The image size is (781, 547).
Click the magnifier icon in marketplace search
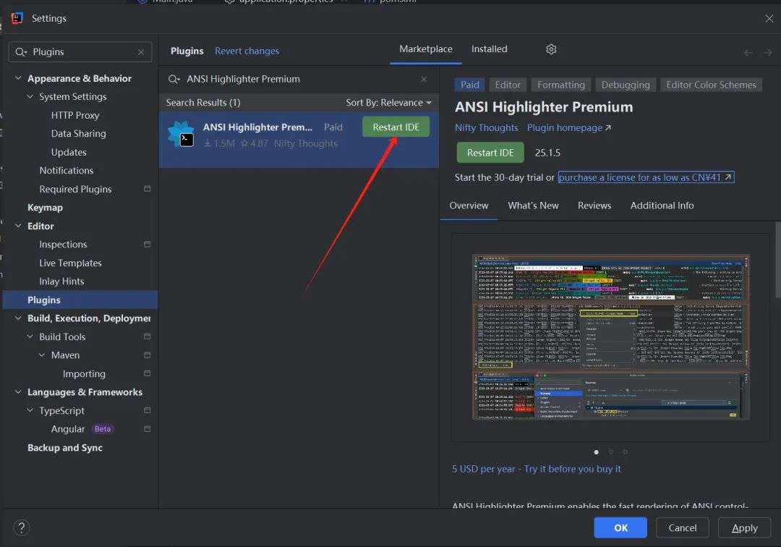[174, 79]
